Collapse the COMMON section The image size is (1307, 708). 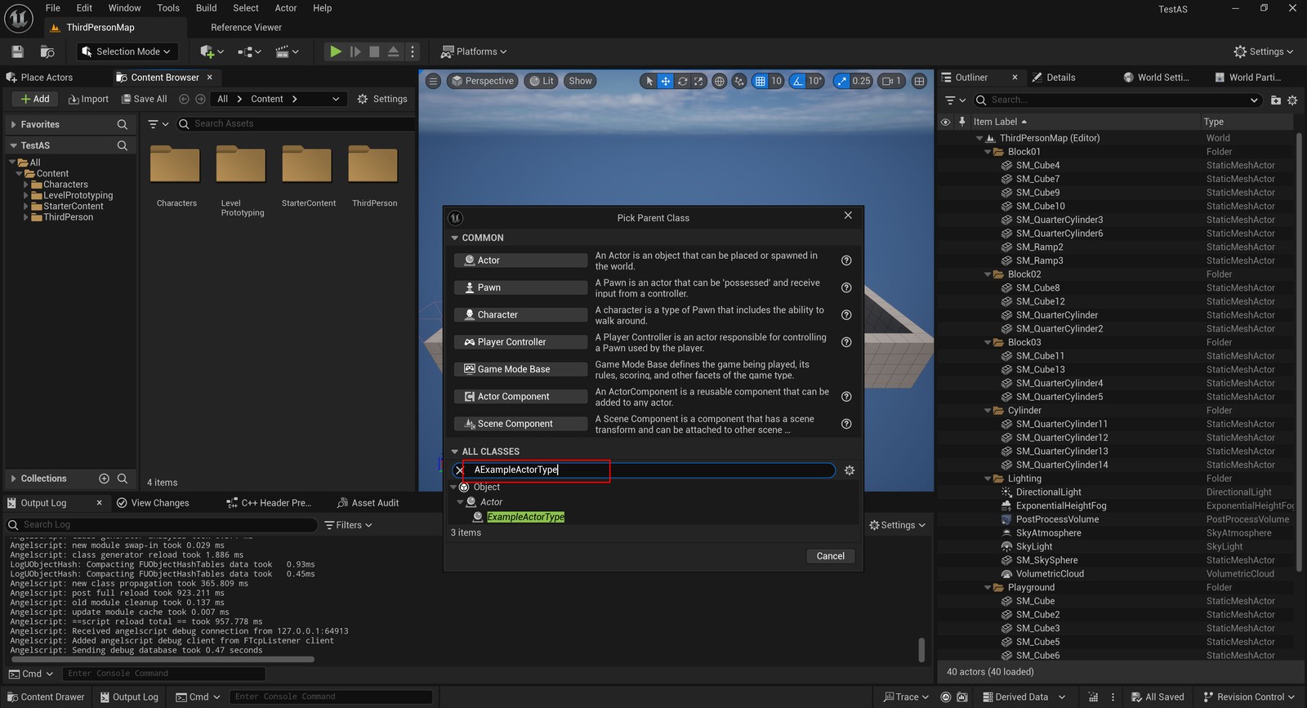[x=455, y=238]
